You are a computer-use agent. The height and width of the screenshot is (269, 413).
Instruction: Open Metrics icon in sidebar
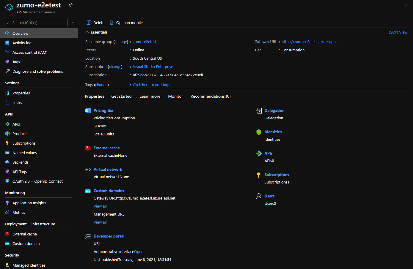[7, 212]
